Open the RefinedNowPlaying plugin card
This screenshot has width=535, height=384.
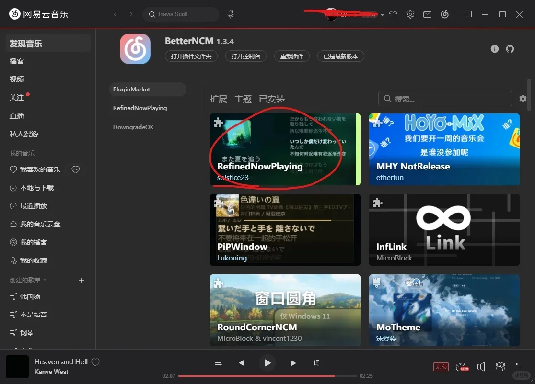(x=285, y=149)
